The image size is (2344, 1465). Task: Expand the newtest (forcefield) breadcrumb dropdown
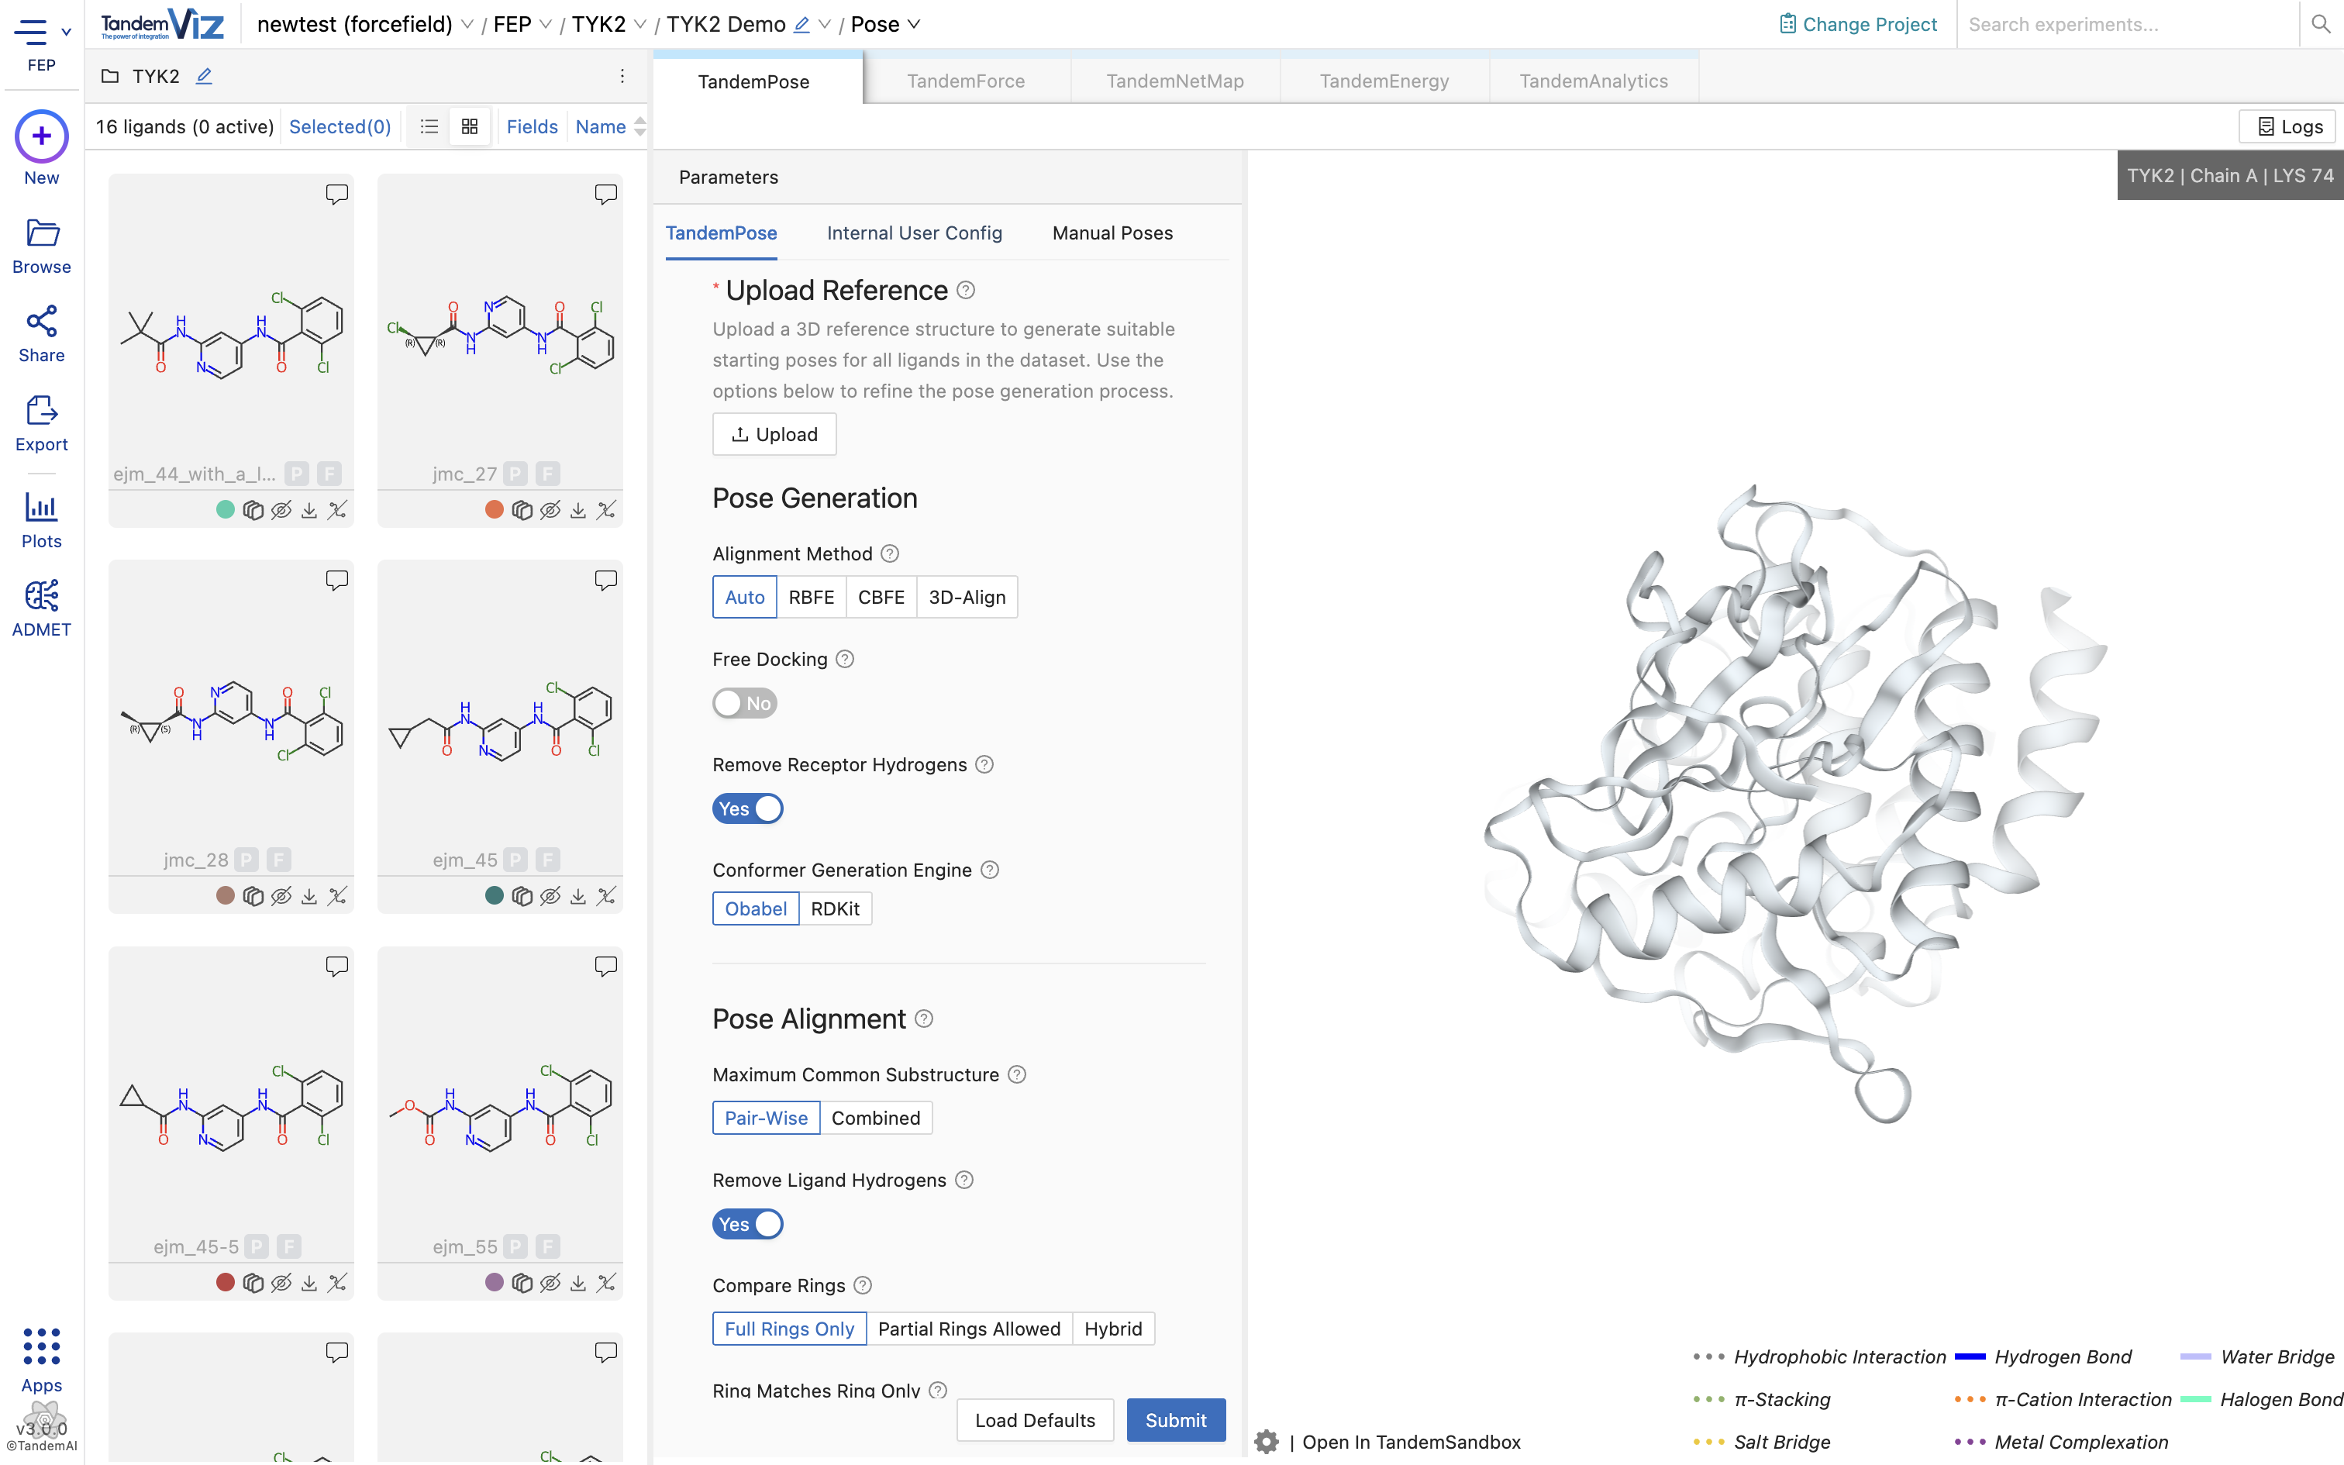(467, 24)
